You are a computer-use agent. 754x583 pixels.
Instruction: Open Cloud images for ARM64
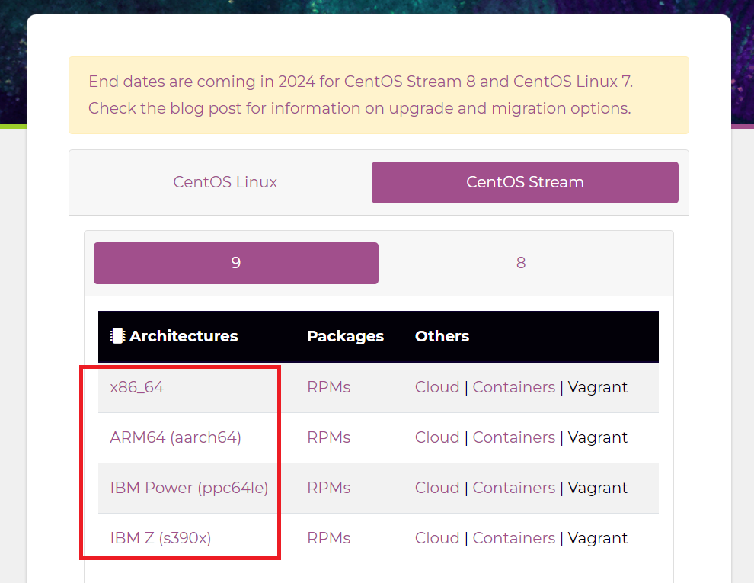coord(437,437)
